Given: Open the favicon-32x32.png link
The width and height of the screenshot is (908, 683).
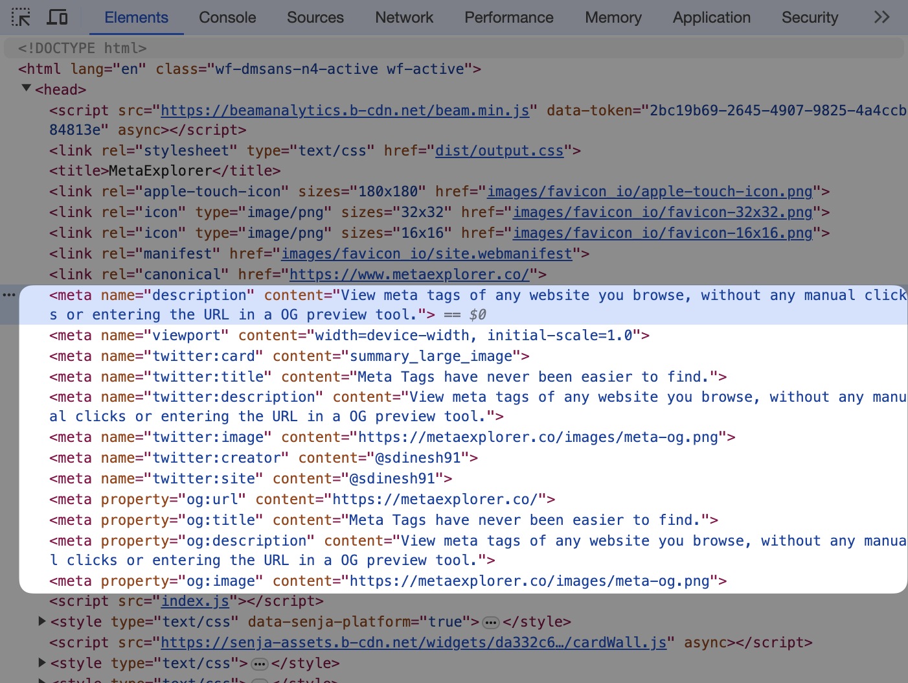Looking at the screenshot, I should pos(663,213).
